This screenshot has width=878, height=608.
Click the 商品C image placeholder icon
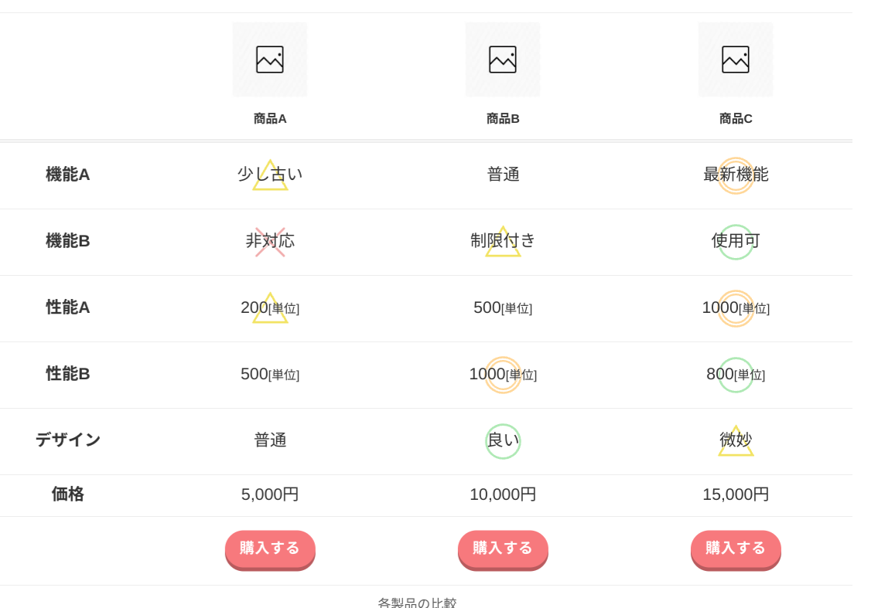pyautogui.click(x=736, y=59)
